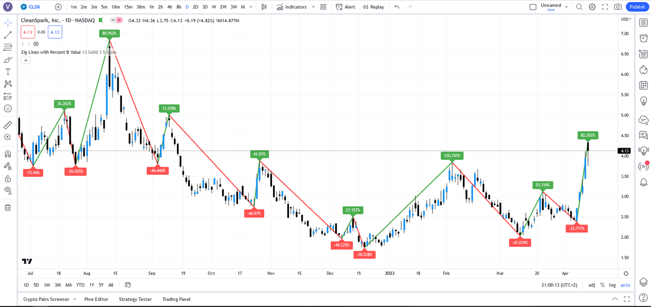Toggle 'auto' price scale
This screenshot has height=307, width=651.
click(625, 285)
